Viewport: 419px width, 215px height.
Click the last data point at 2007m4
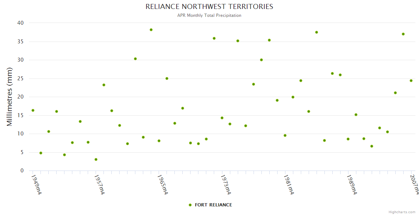(x=411, y=81)
